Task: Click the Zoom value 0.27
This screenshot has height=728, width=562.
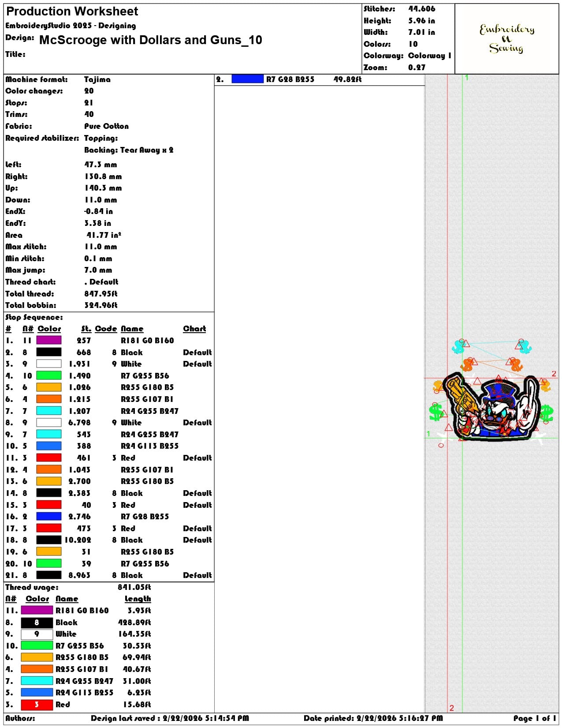Action: point(417,68)
